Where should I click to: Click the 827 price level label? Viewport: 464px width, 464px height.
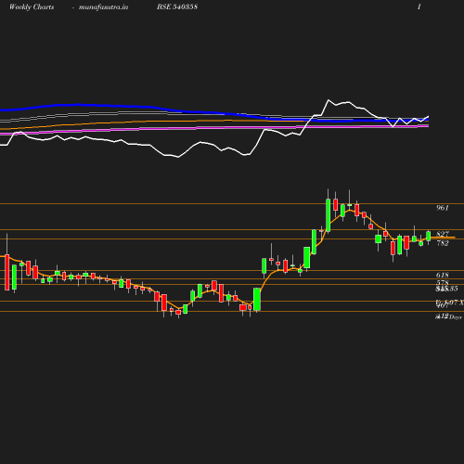click(x=443, y=234)
